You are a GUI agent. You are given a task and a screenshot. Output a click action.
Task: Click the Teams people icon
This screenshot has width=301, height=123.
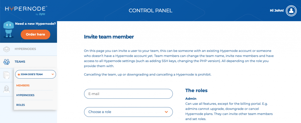[7, 62]
